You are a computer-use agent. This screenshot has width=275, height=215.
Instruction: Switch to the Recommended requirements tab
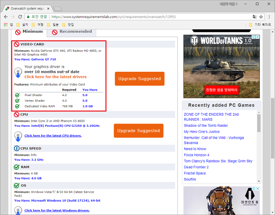(x=72, y=32)
